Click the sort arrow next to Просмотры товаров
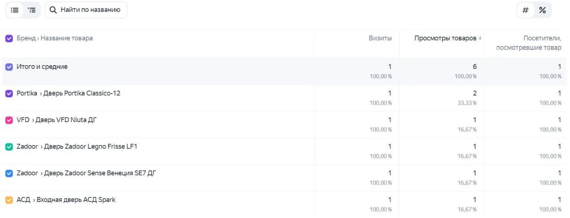 point(480,39)
